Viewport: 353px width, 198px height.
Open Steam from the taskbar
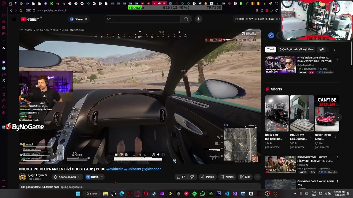(154, 194)
